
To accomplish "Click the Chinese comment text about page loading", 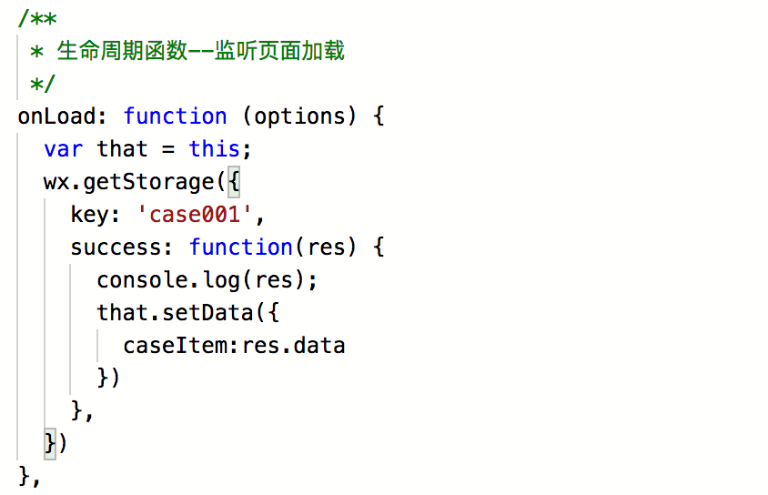I will 200,51.
